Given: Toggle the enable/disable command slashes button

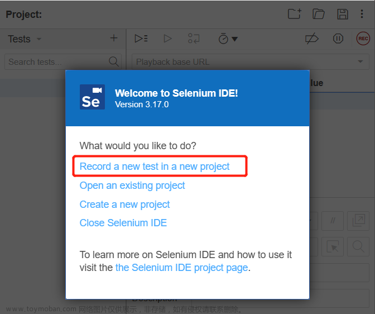Looking at the screenshot, I should (333, 221).
